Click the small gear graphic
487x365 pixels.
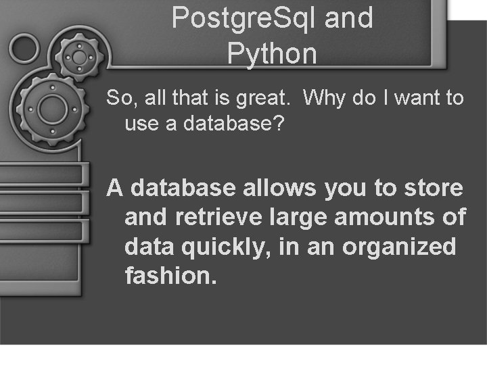point(79,57)
